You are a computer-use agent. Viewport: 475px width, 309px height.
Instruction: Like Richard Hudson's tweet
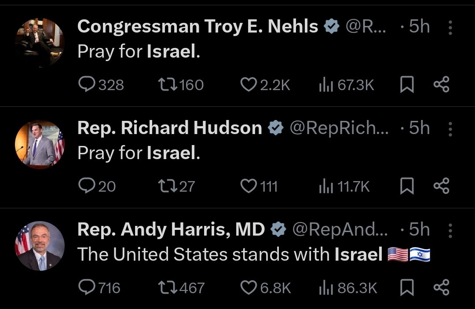pos(248,186)
